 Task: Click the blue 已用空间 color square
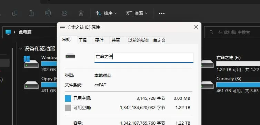(68, 98)
